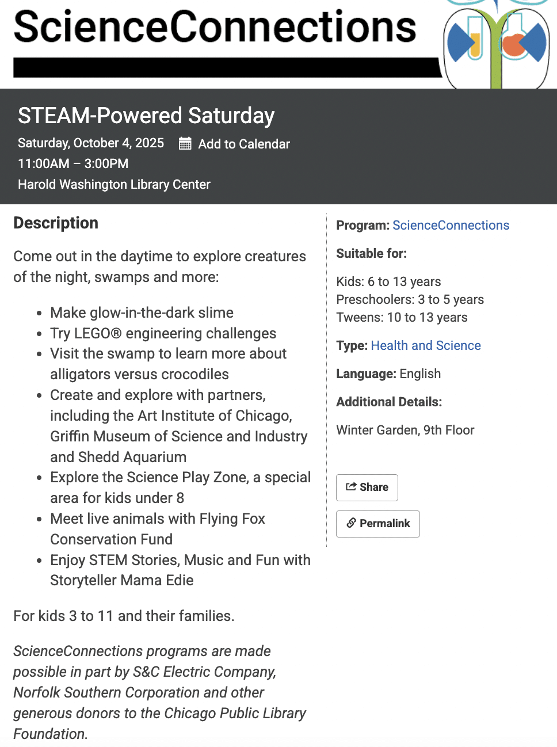Open the Add to Calendar link
Viewport: 557px width, 747px height.
[x=244, y=144]
